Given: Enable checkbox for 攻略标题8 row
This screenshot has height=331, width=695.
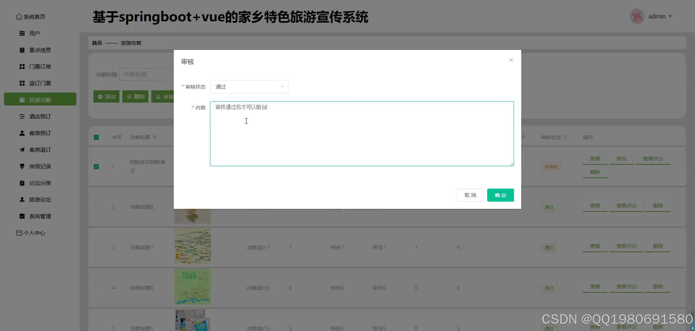Looking at the screenshot, I should click(96, 207).
